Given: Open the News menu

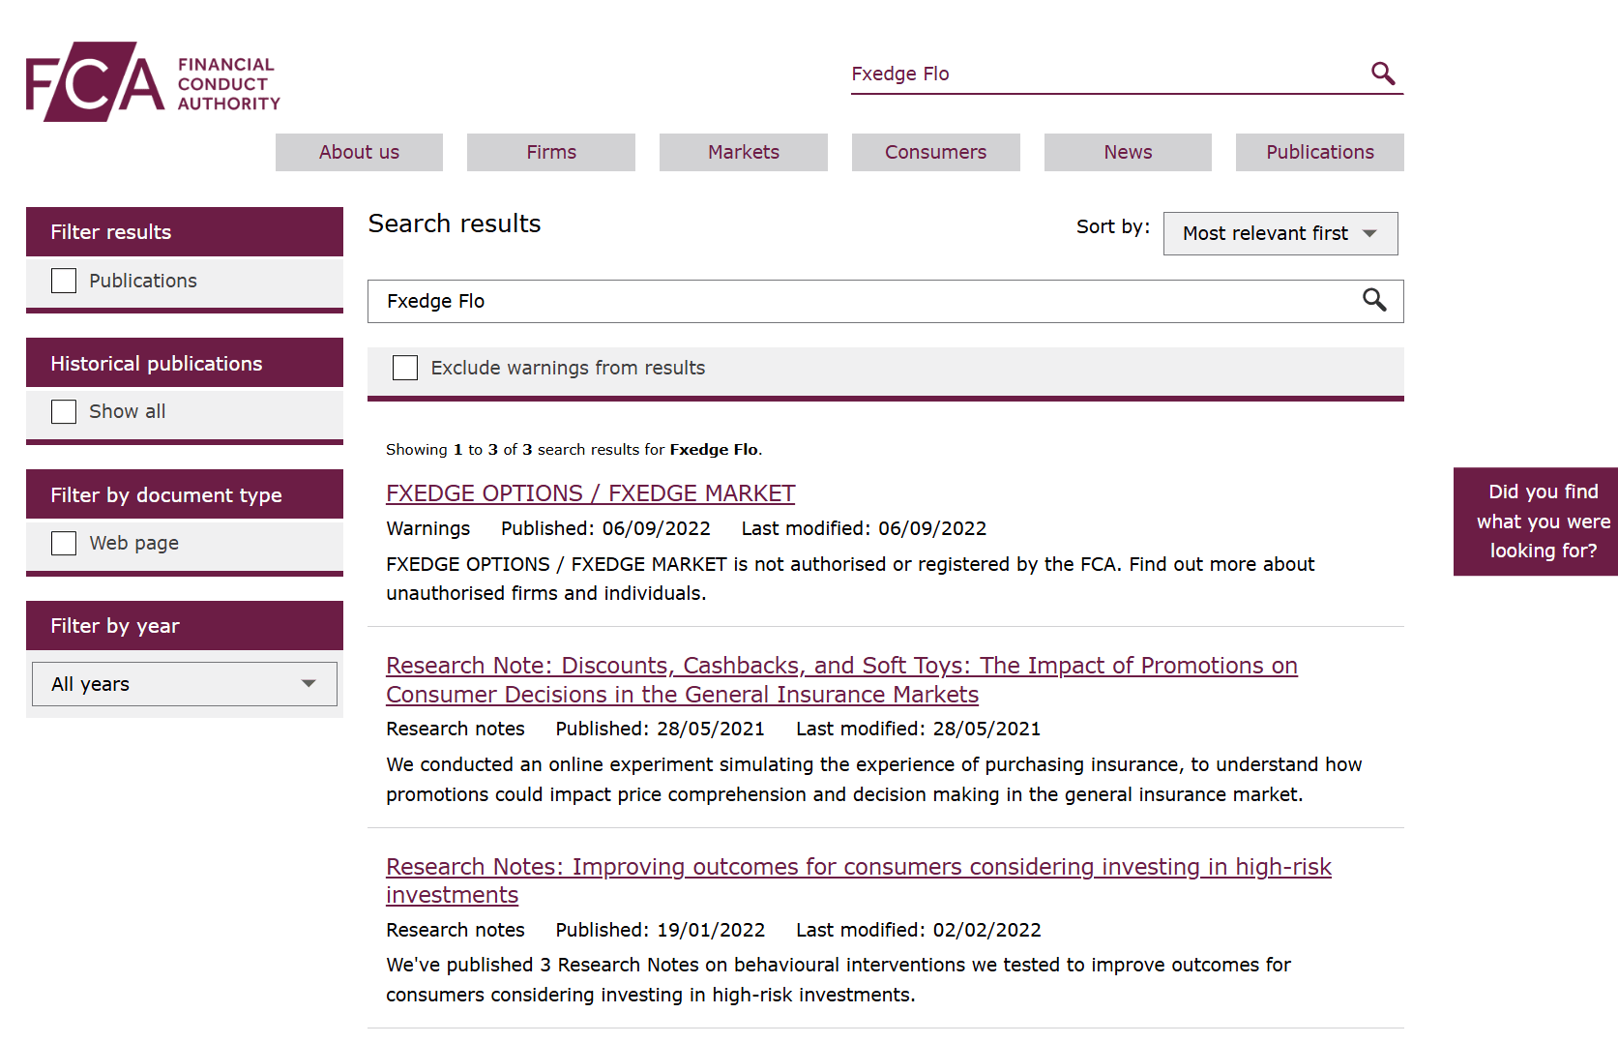Looking at the screenshot, I should pyautogui.click(x=1128, y=152).
